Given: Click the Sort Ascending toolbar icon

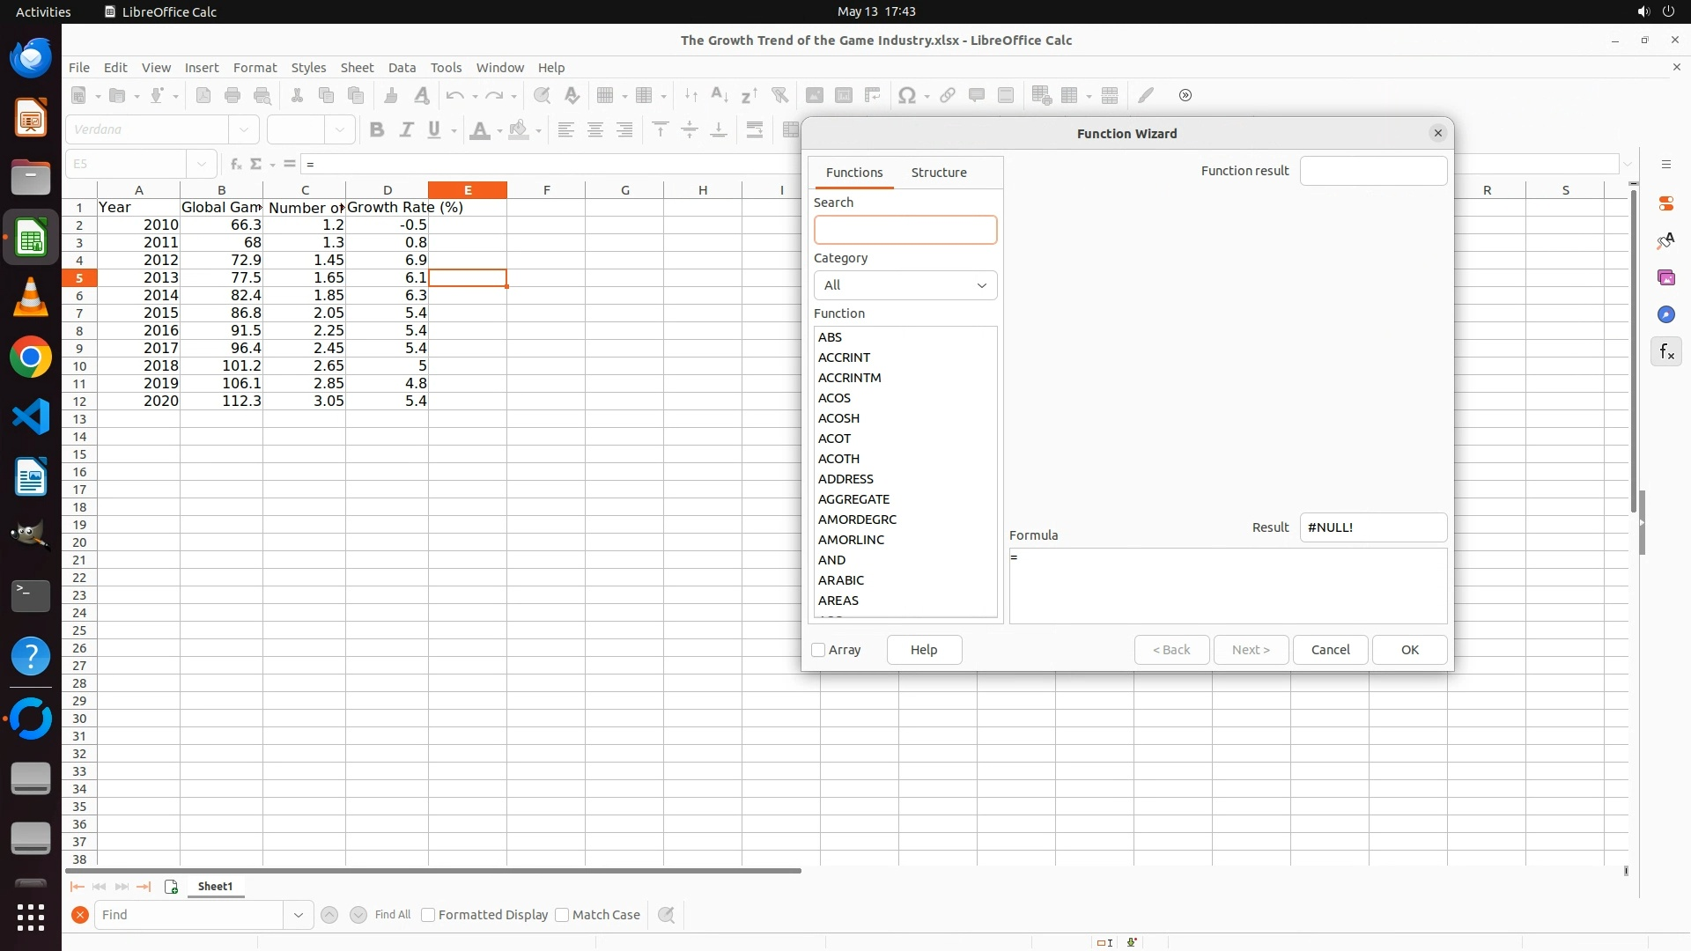Looking at the screenshot, I should pos(720,96).
